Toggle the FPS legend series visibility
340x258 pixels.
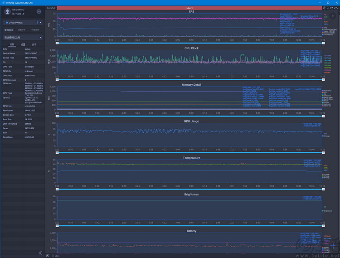(x=325, y=28)
